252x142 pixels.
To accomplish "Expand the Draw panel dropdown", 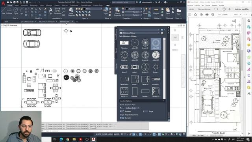I will [15, 19].
